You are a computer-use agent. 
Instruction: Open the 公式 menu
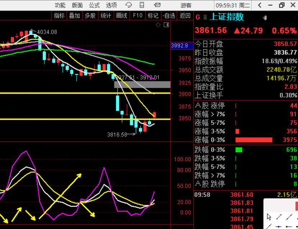[94, 5]
